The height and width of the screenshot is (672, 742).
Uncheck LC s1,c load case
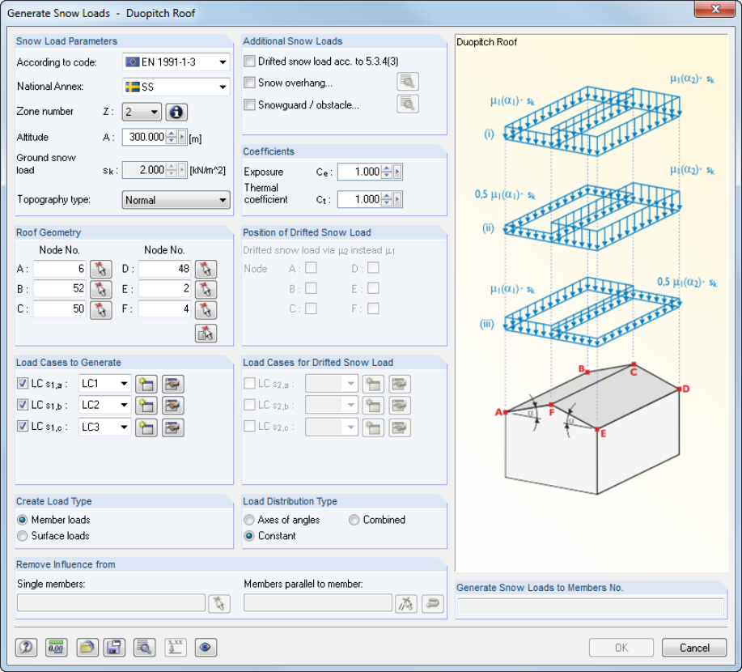(x=22, y=426)
